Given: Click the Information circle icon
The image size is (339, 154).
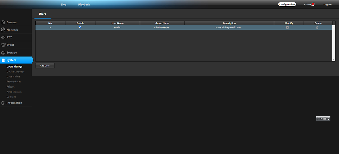Looking at the screenshot, I should (x=3, y=103).
